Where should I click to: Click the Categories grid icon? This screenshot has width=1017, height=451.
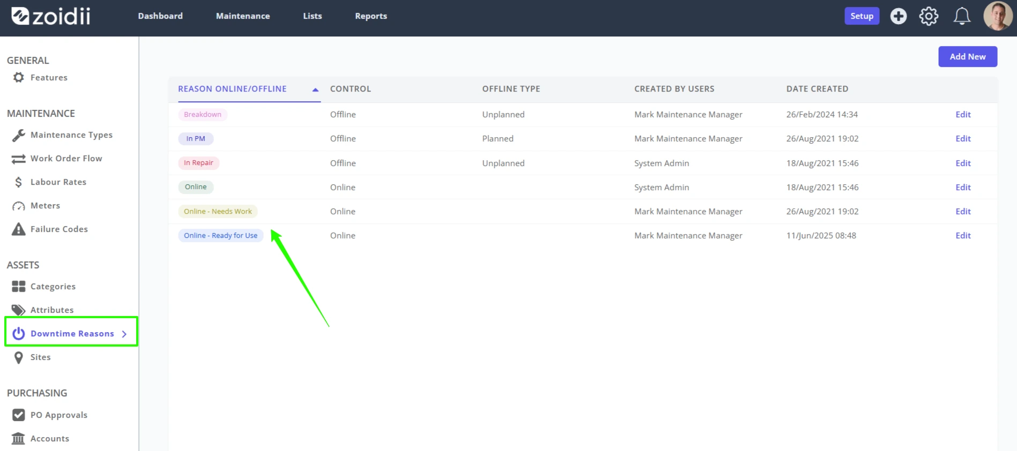point(19,287)
